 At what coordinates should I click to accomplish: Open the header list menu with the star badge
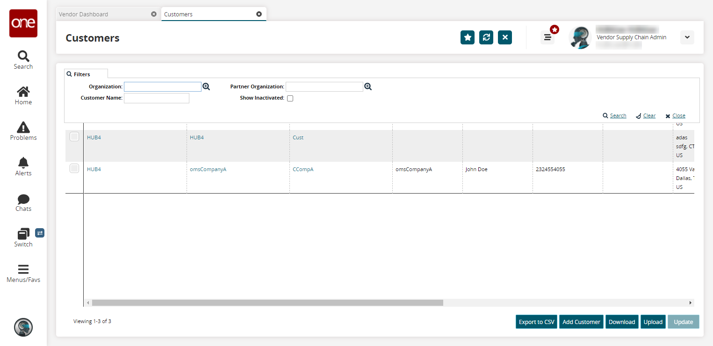(547, 37)
